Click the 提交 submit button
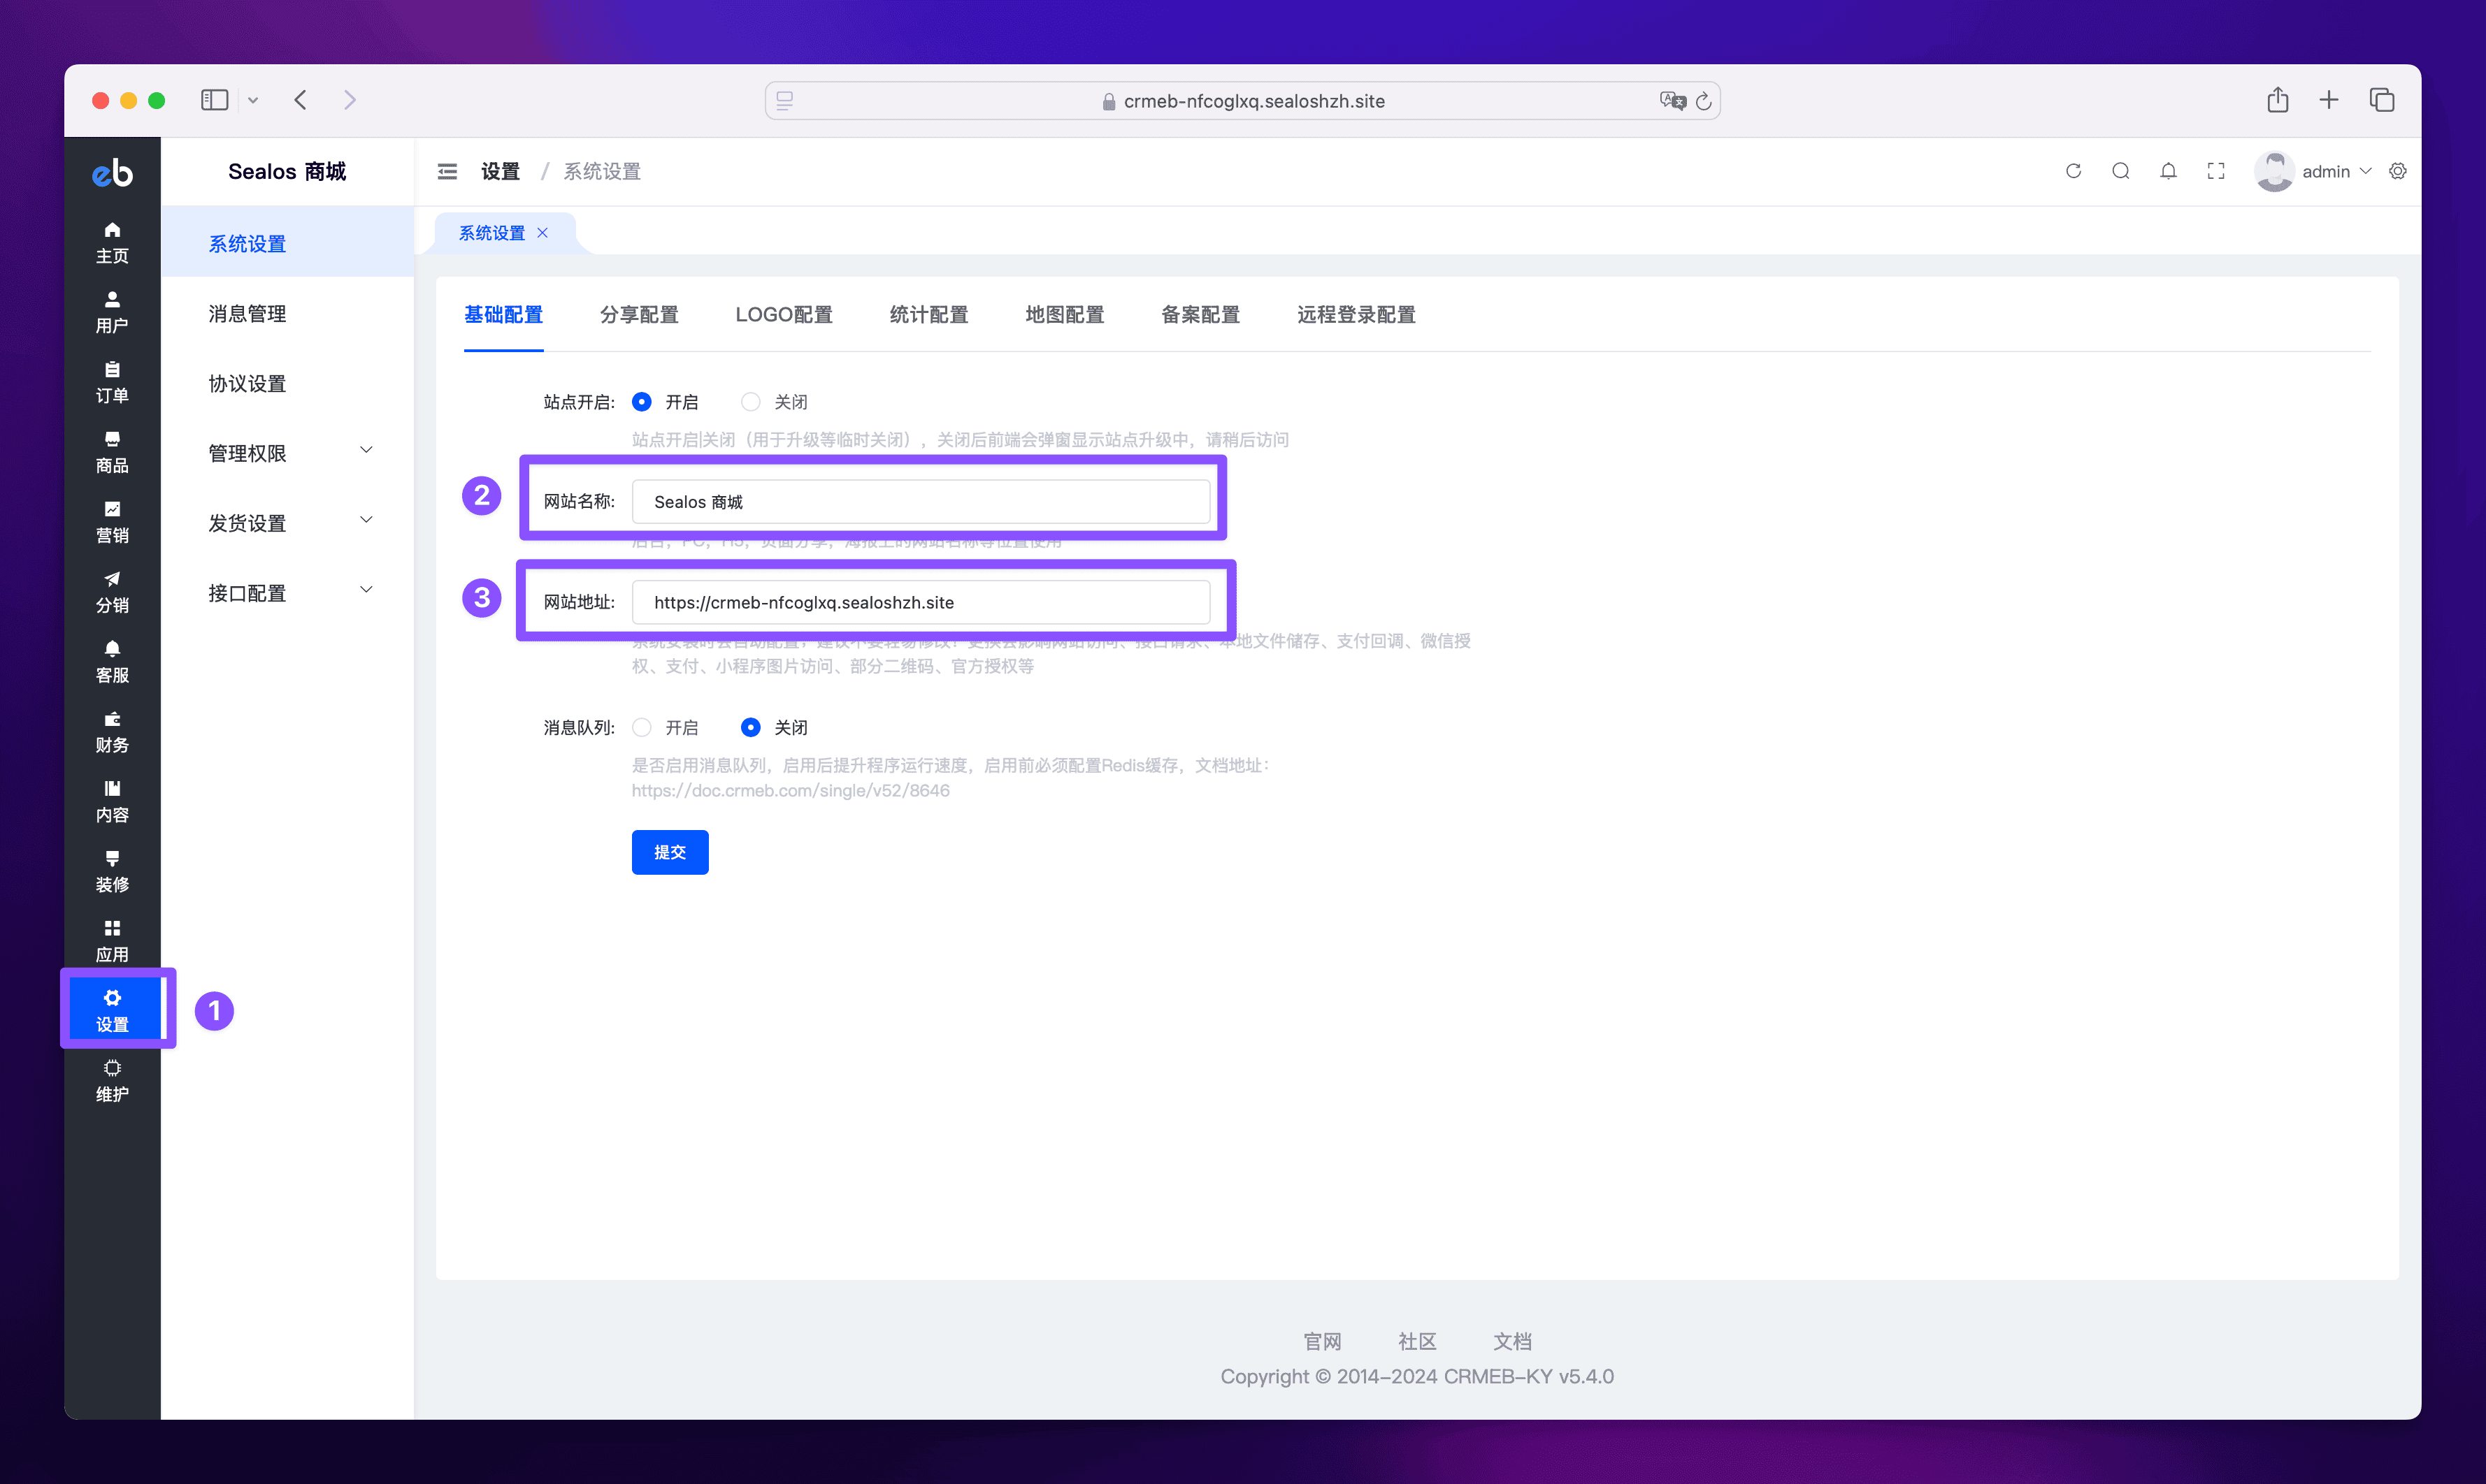Viewport: 2486px width, 1484px height. [x=670, y=852]
